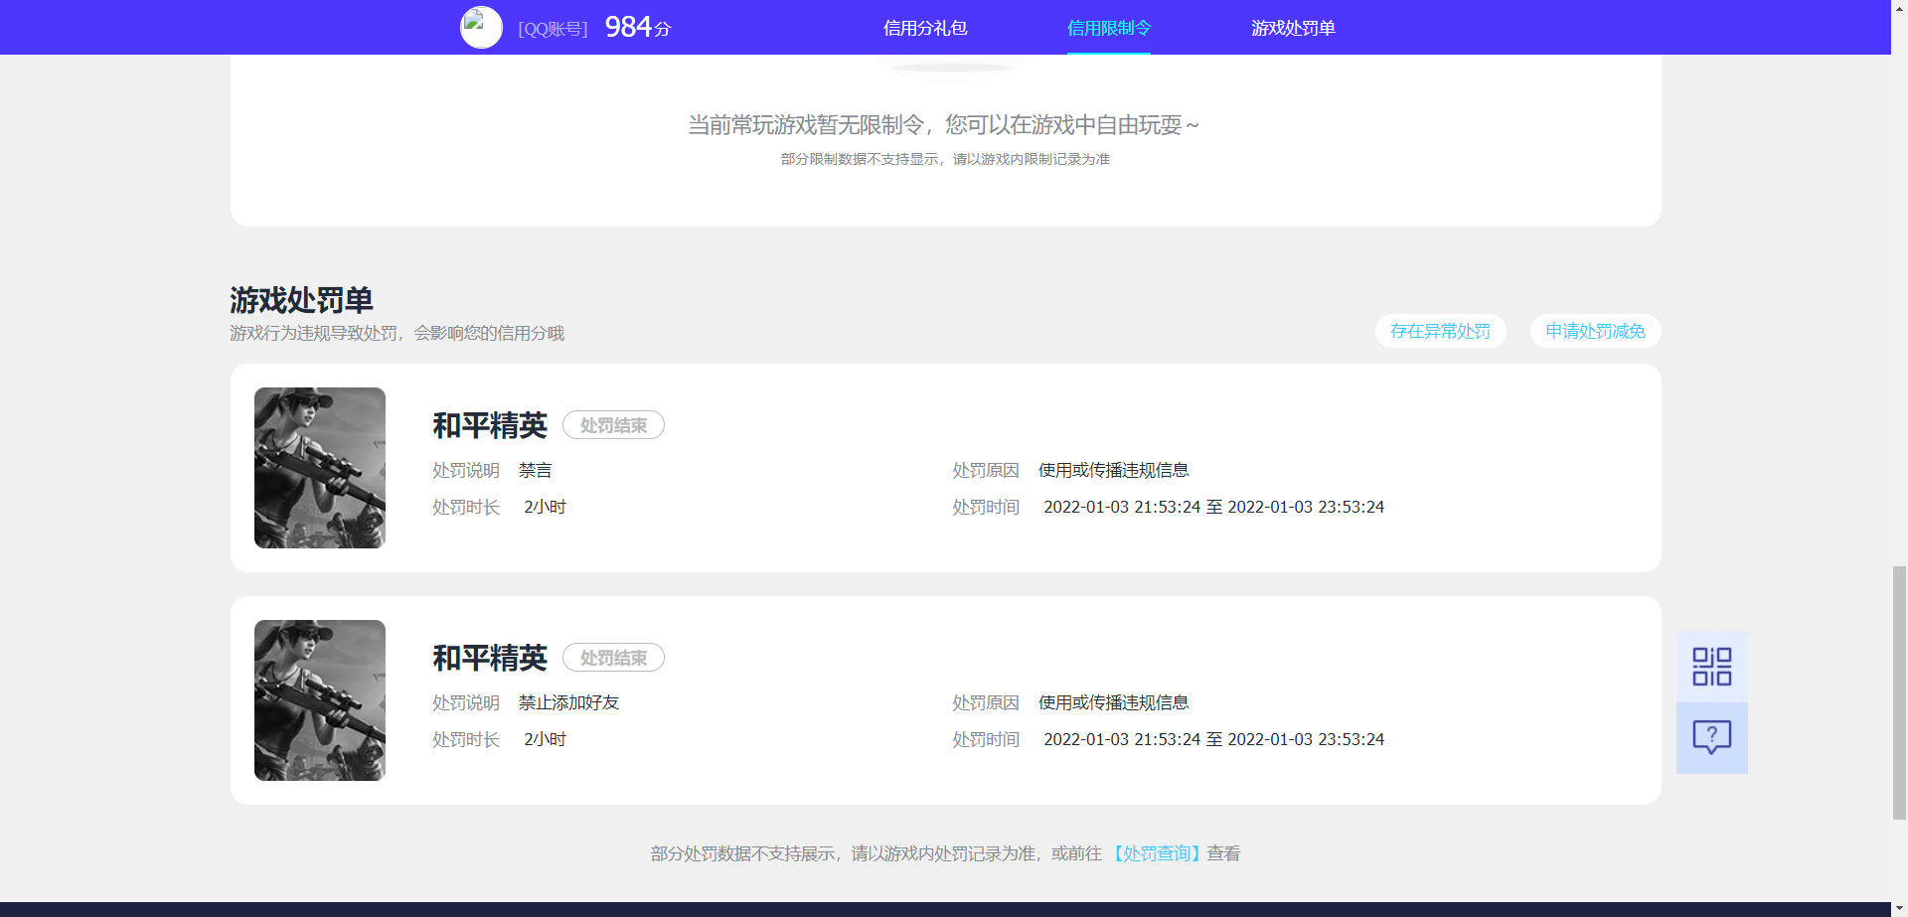1908x917 pixels.
Task: Click 和平精英 title of 禁言 record
Action: 490,425
